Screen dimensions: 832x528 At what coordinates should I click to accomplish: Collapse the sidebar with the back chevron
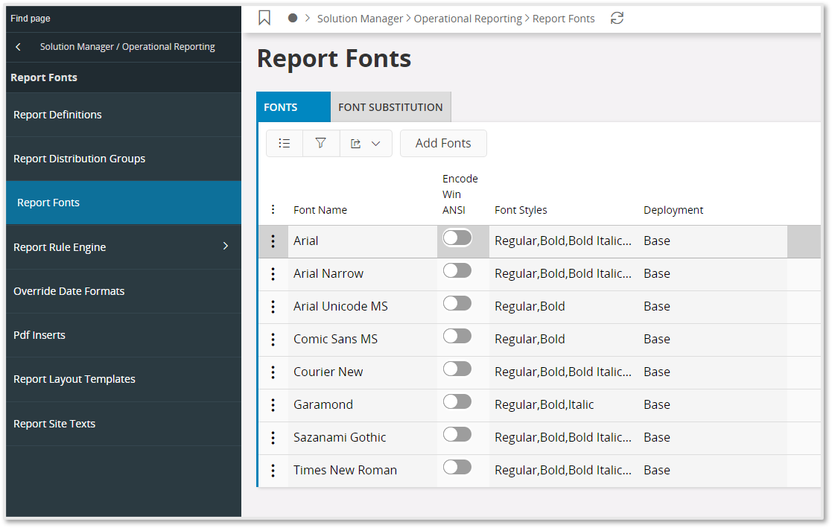(x=17, y=46)
